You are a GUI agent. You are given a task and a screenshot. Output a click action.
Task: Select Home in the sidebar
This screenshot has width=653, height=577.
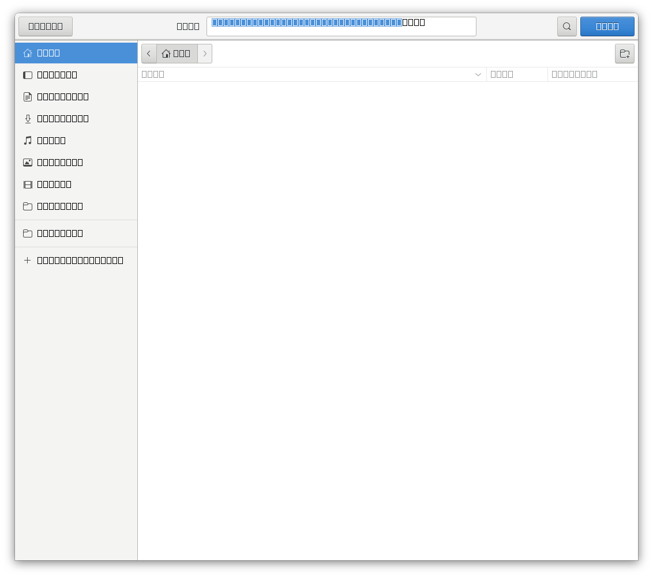pyautogui.click(x=48, y=52)
